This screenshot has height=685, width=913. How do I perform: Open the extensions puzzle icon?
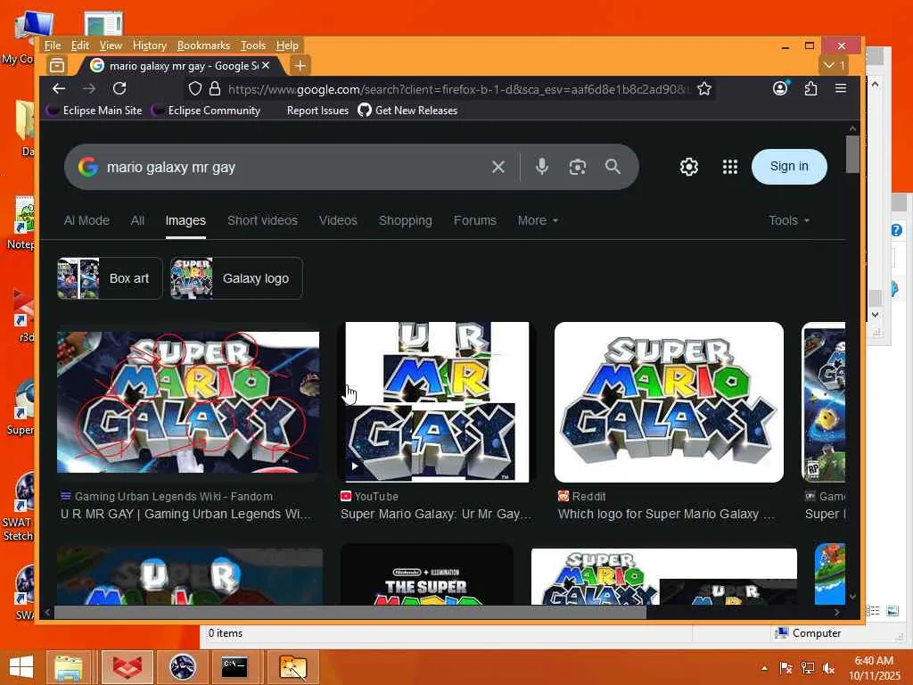(810, 88)
